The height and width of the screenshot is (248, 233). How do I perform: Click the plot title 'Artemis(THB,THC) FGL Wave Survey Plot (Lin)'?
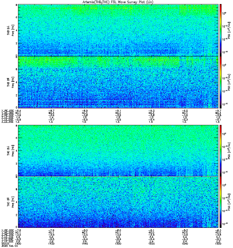[118, 2]
